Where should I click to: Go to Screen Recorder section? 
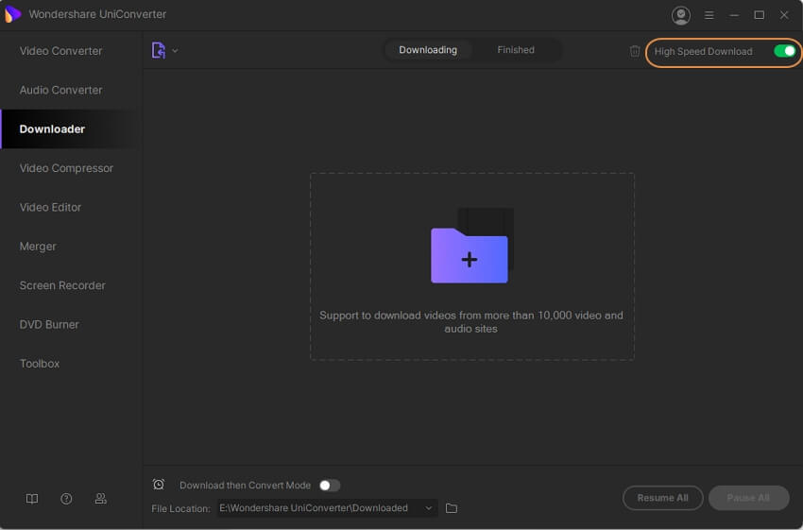(62, 285)
